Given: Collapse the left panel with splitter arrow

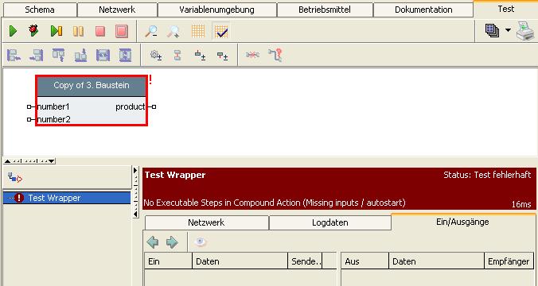Looking at the screenshot, I should coord(135,214).
